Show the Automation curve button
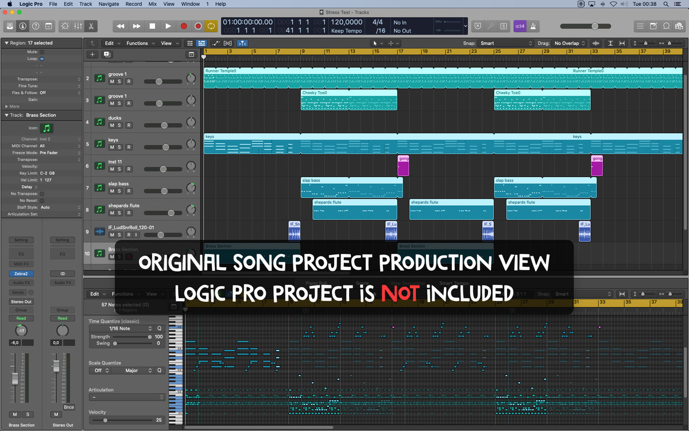The width and height of the screenshot is (689, 431). tap(215, 43)
